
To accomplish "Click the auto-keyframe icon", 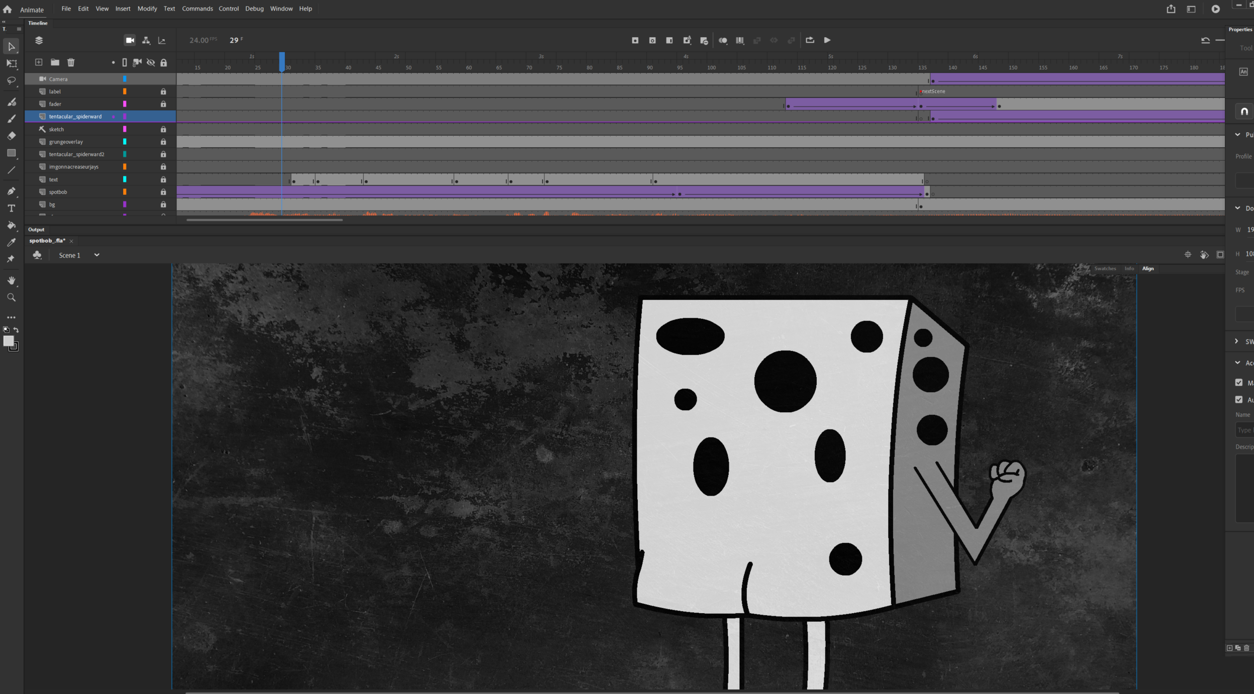I will coord(687,40).
